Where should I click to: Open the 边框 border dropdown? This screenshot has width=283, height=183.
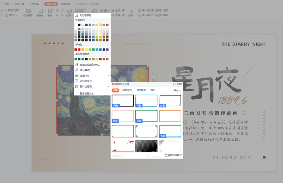80,10
